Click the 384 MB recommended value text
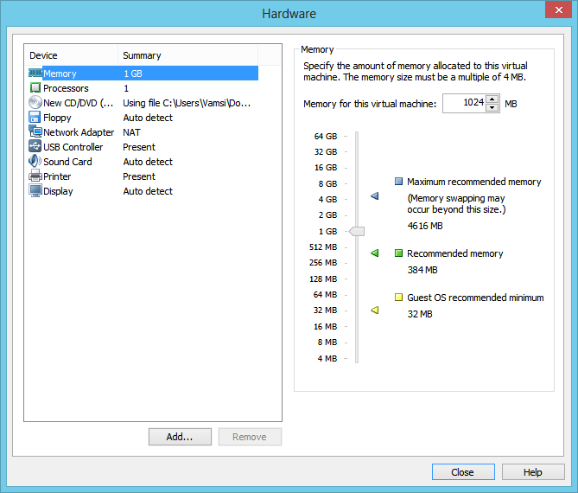The width and height of the screenshot is (578, 493). coord(422,270)
